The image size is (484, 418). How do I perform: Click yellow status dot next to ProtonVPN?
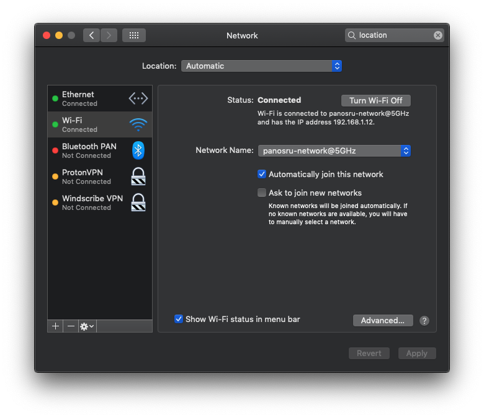point(55,176)
